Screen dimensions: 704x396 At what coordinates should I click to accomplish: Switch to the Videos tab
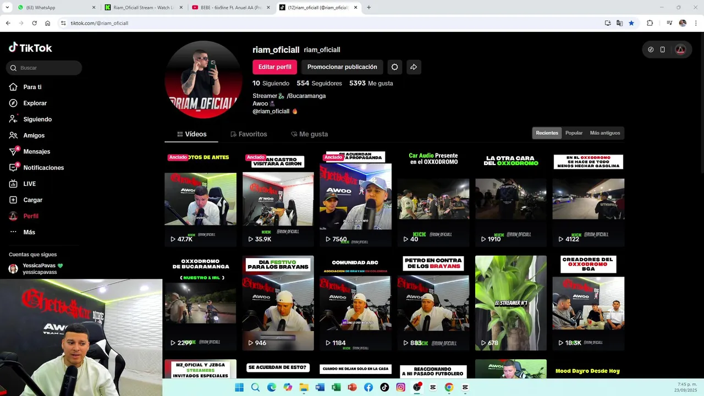(x=191, y=134)
